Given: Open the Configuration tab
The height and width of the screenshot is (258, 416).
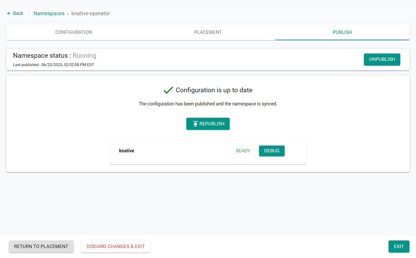Looking at the screenshot, I should 74,32.
